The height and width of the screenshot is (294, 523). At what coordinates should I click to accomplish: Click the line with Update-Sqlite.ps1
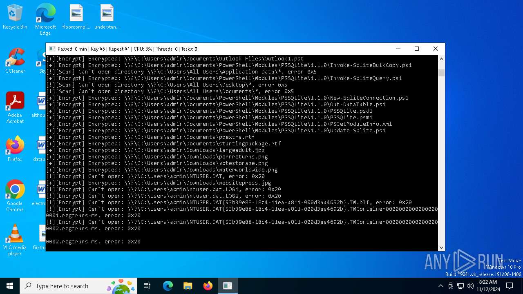216,131
